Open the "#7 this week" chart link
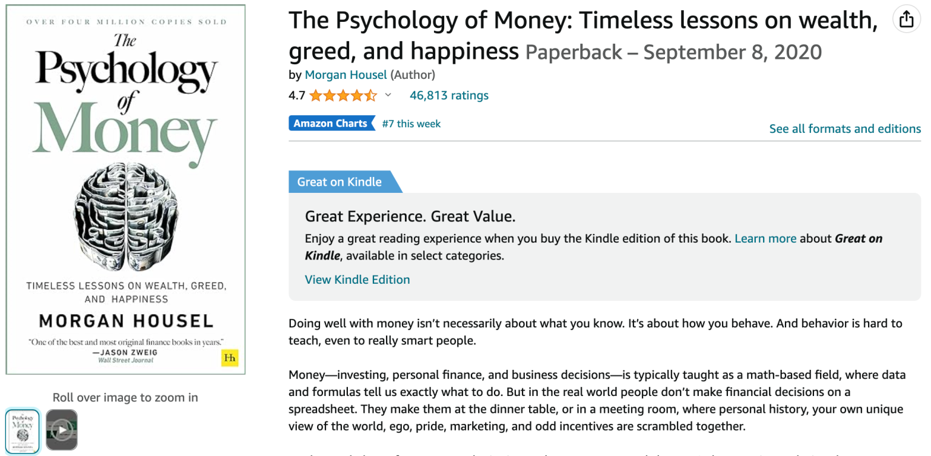 click(411, 124)
